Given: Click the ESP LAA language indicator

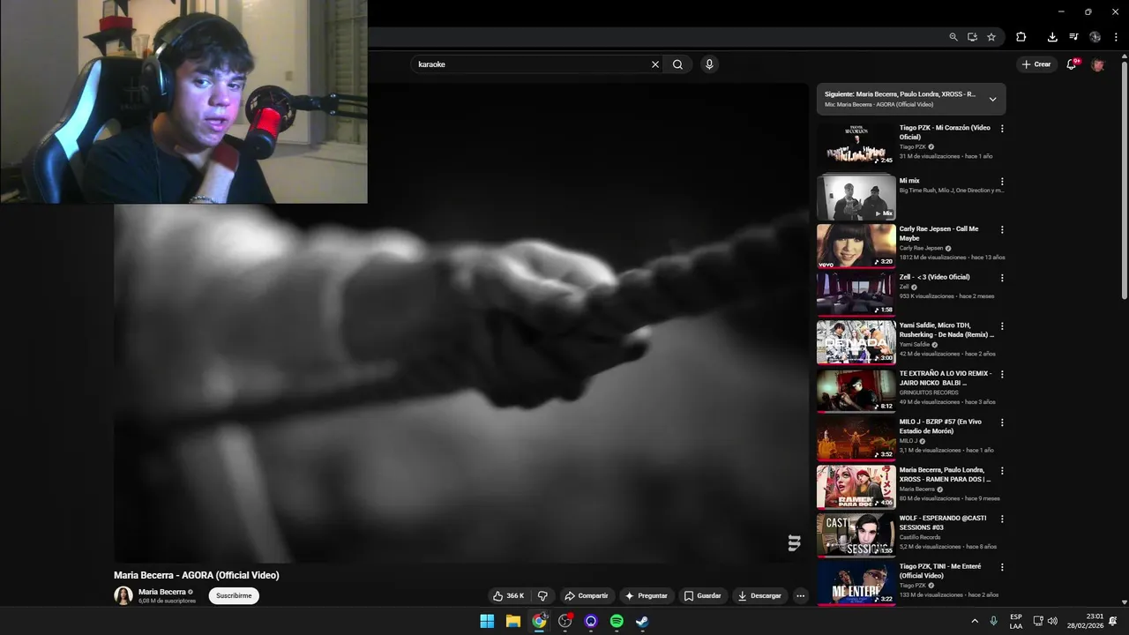Looking at the screenshot, I should coord(1016,621).
